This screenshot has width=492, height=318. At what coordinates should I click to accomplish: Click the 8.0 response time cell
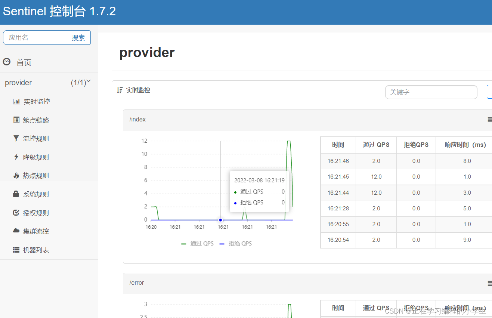467,161
